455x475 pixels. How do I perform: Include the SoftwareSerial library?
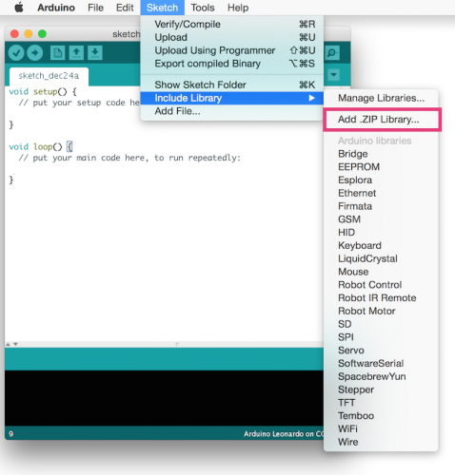381,364
